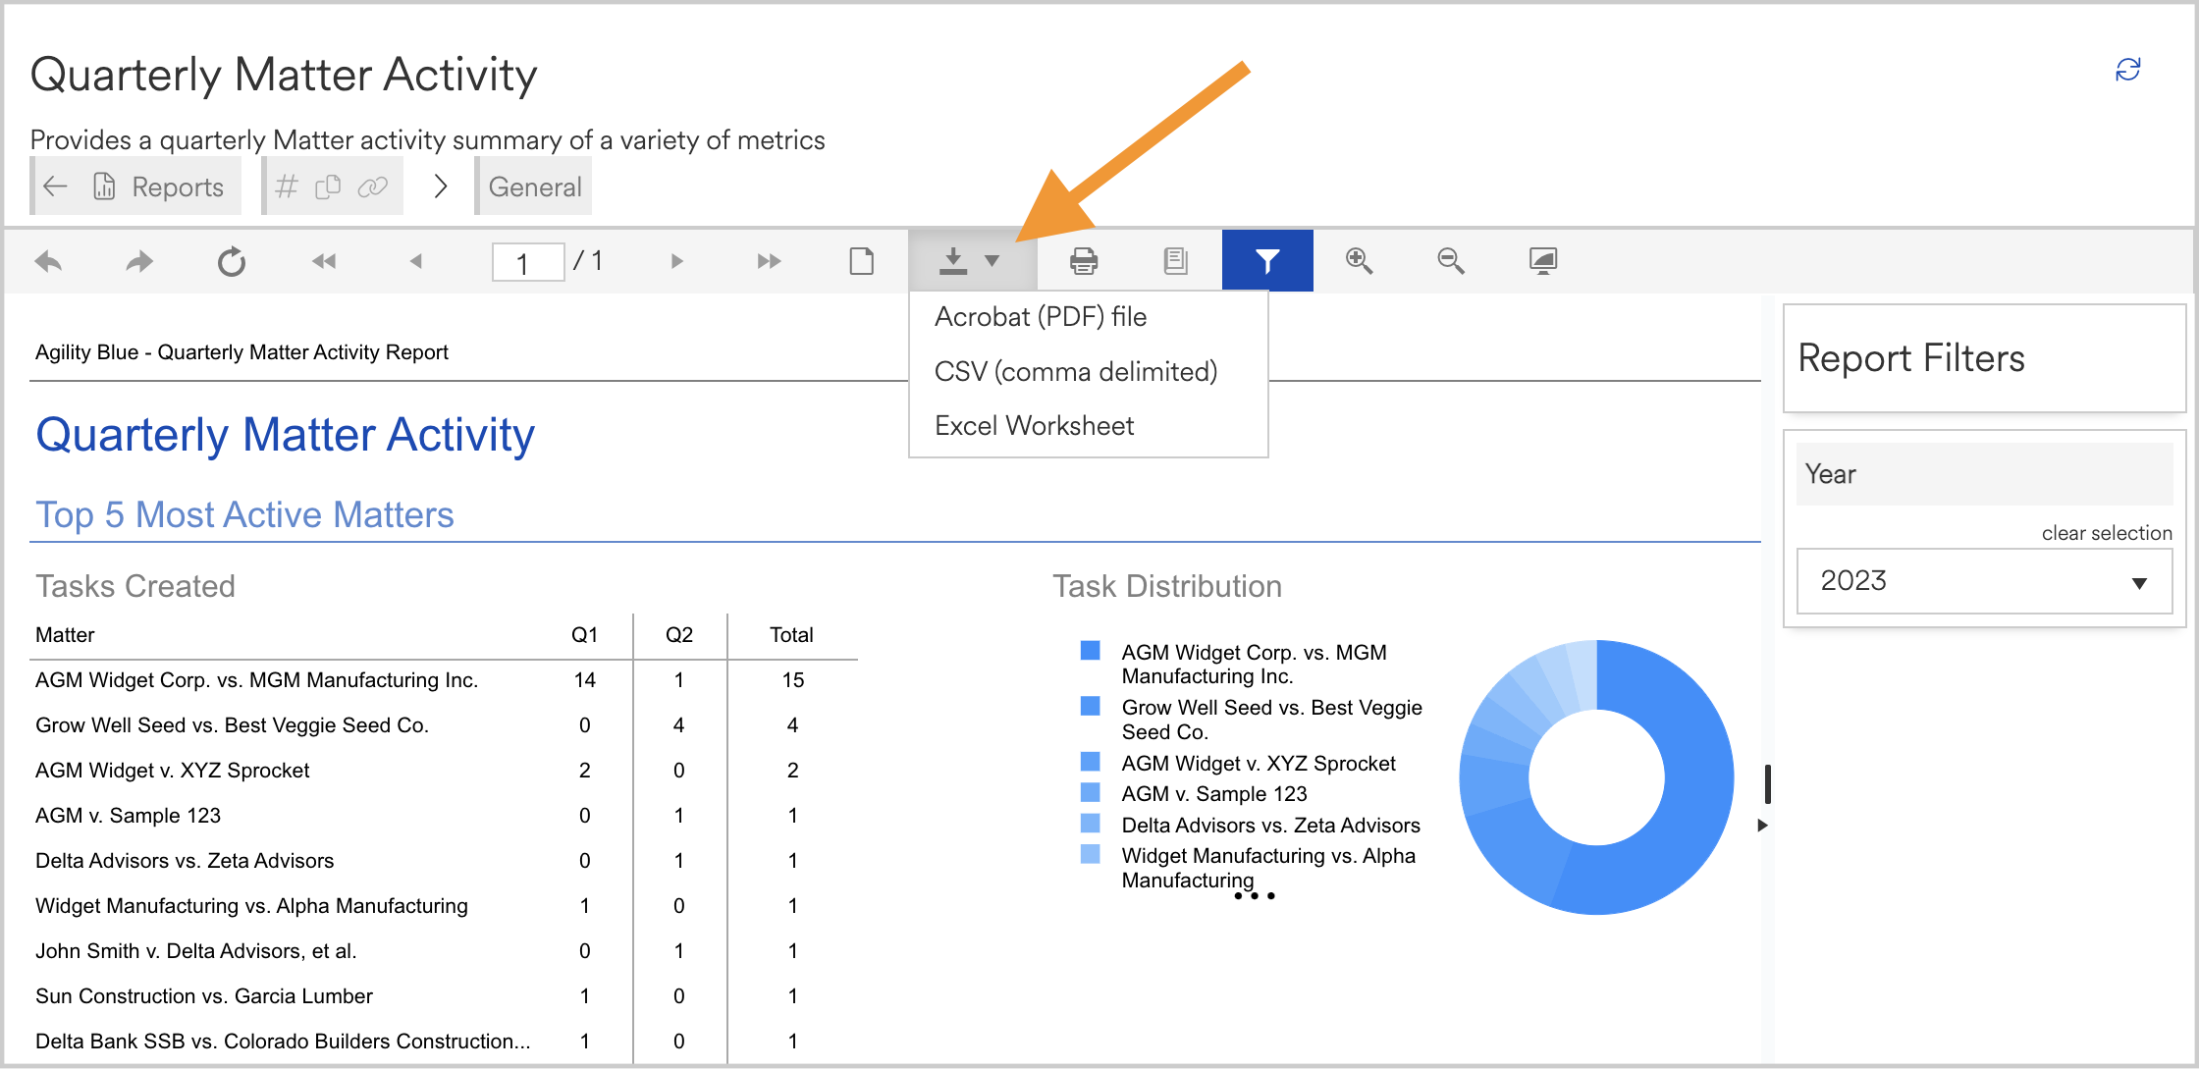
Task: Navigate back in report history
Action: [x=48, y=261]
